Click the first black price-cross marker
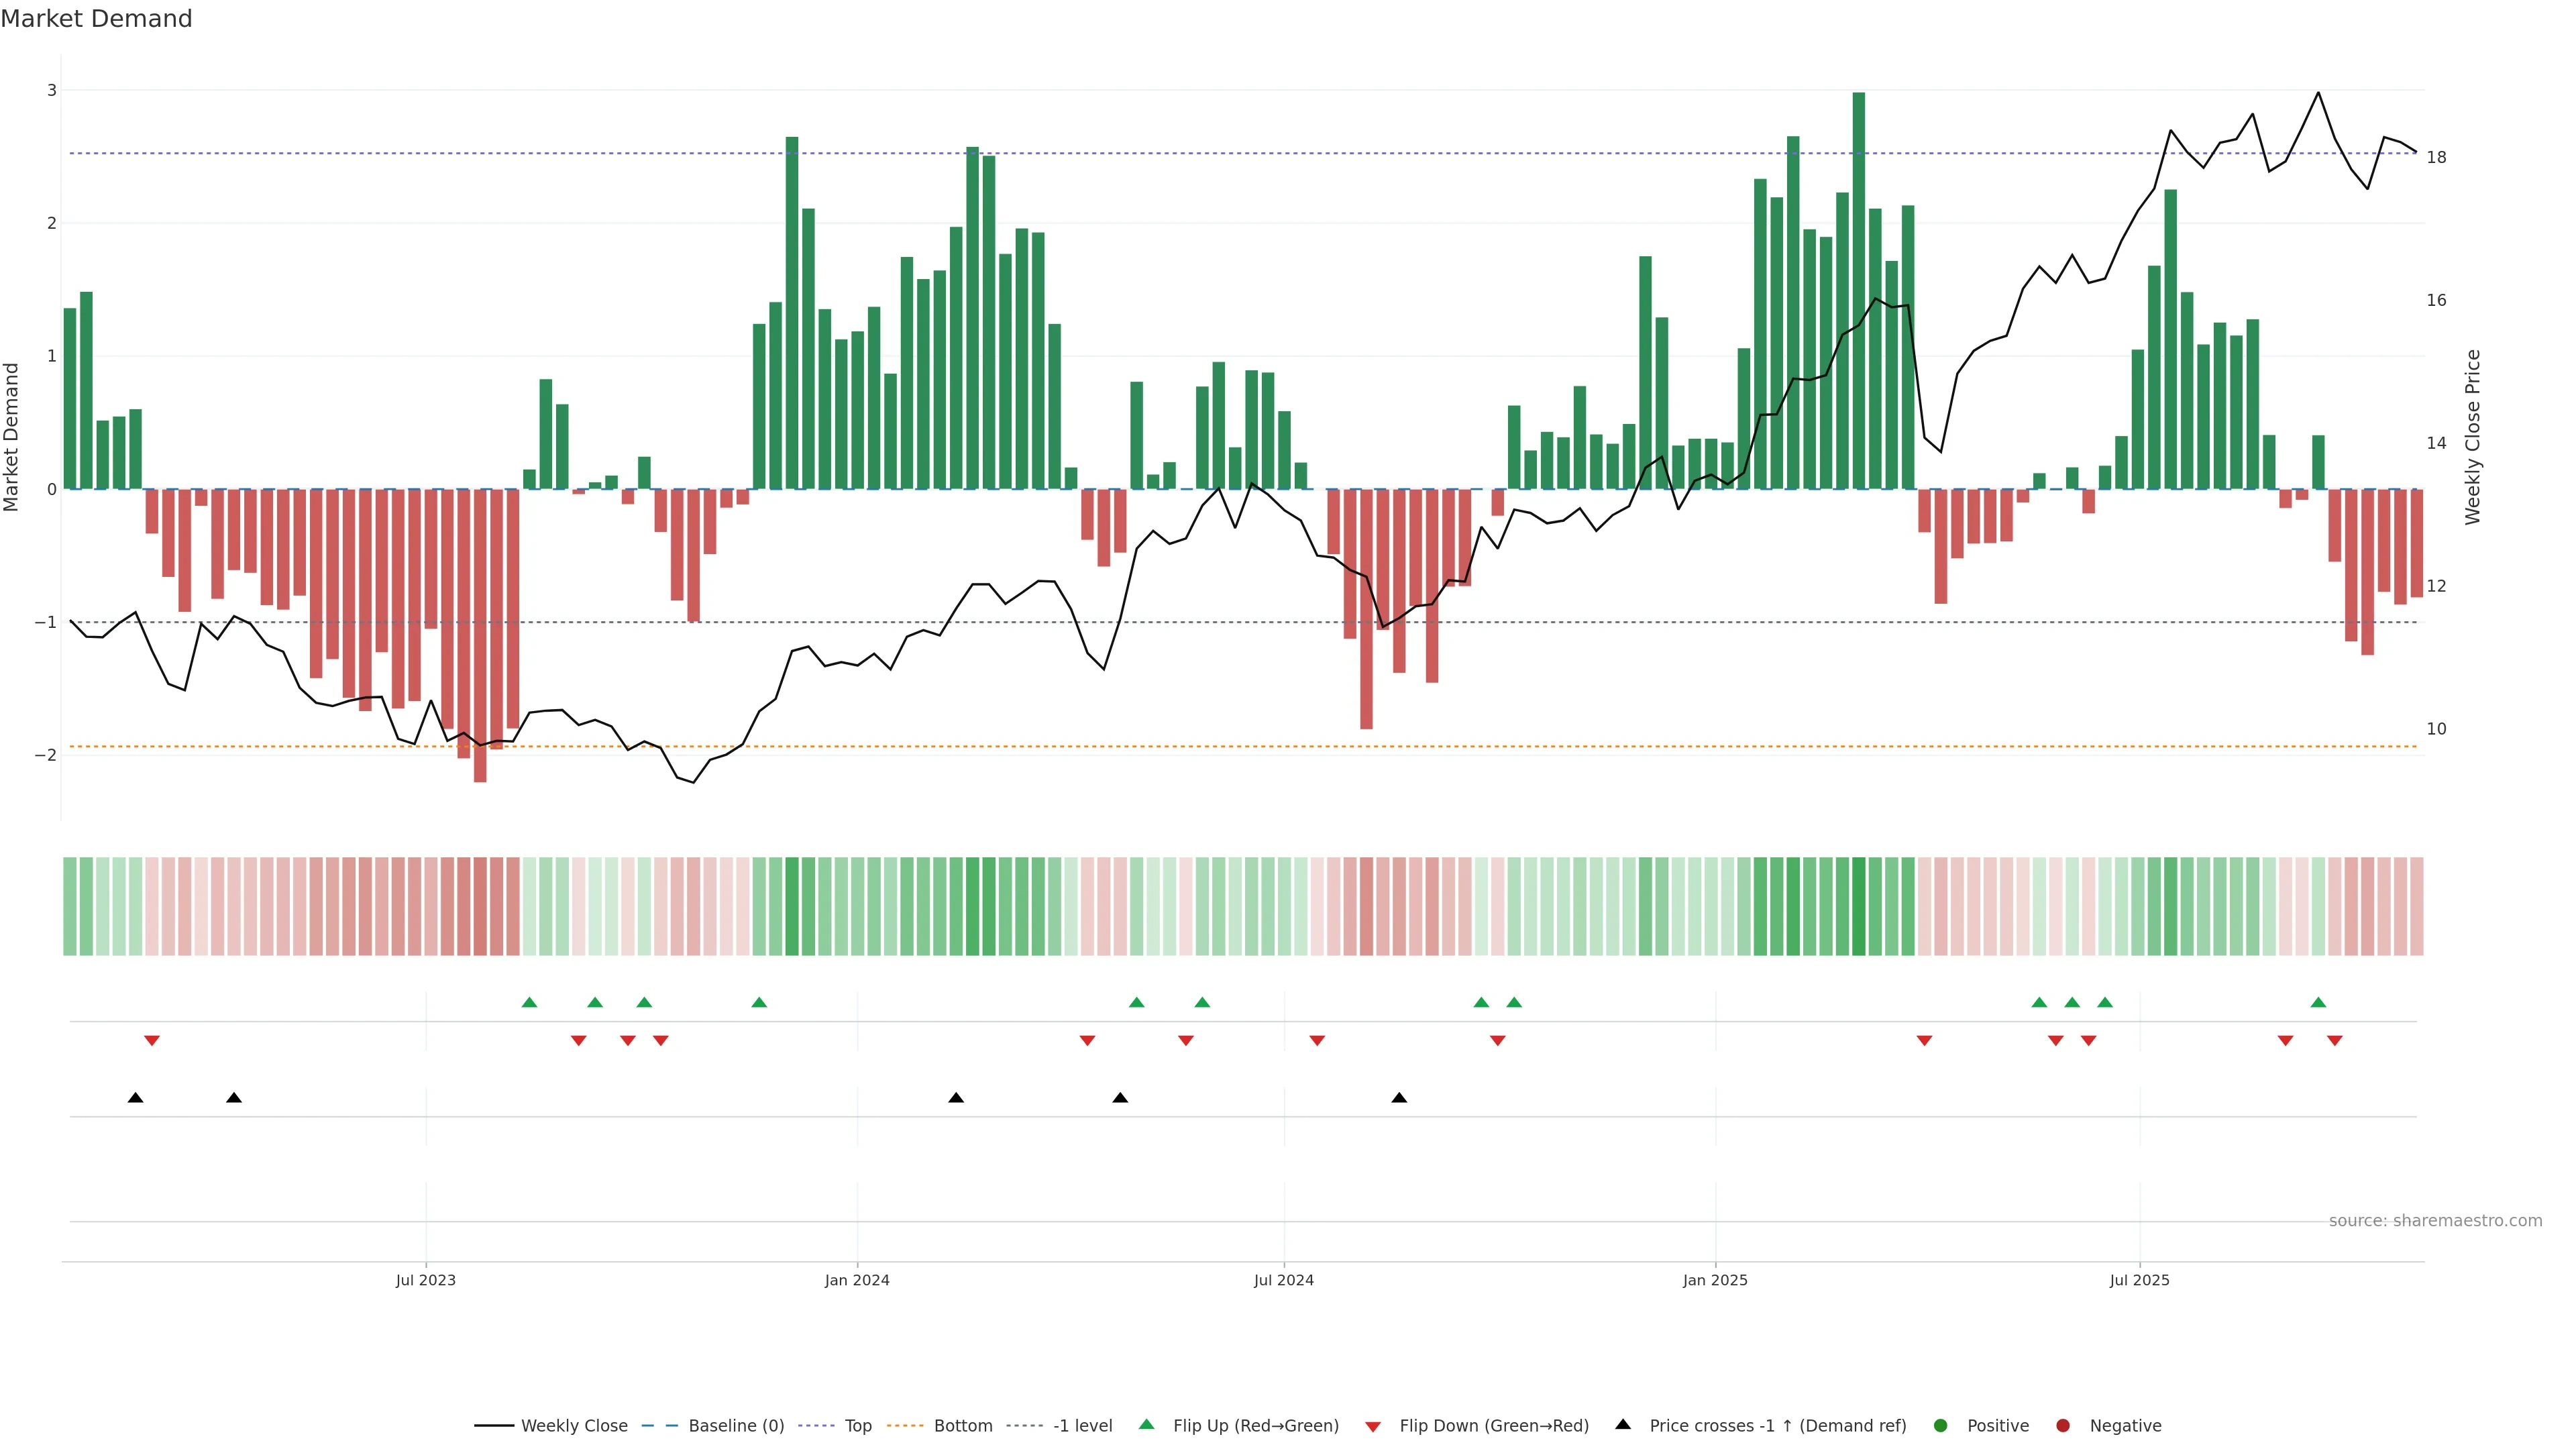The image size is (2576, 1449). (x=136, y=1098)
